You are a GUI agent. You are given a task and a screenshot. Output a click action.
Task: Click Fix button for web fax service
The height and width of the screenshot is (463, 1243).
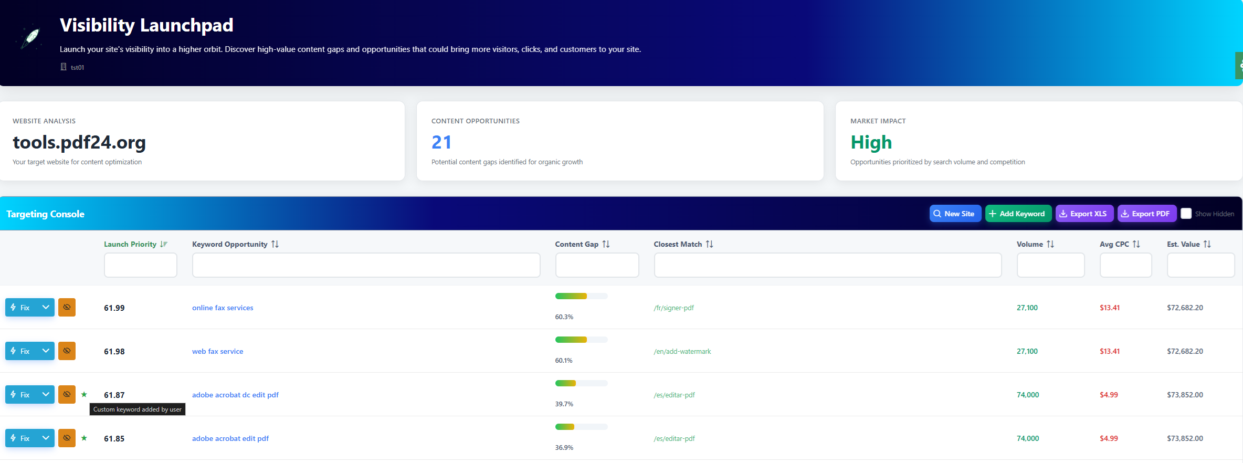tap(21, 351)
